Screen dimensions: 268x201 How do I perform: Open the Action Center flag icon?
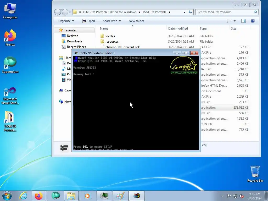(x=229, y=196)
